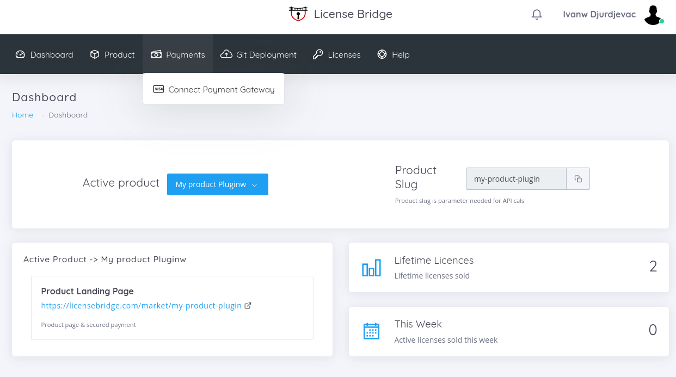
Task: Open the Git Deployment menu
Action: pos(259,54)
